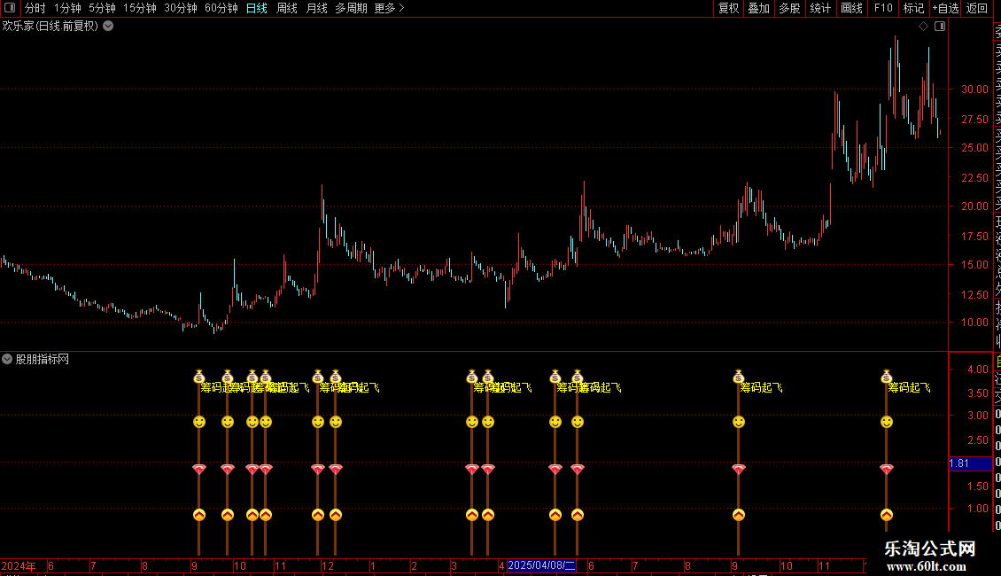Click the diamond icon above the main chart
1001x576 pixels.
click(923, 27)
